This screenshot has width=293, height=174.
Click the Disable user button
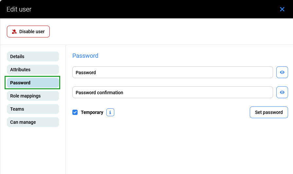[28, 32]
